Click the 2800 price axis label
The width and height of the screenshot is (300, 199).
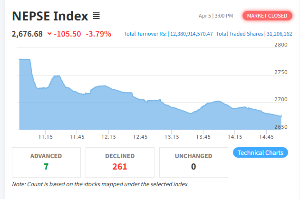pyautogui.click(x=281, y=45)
